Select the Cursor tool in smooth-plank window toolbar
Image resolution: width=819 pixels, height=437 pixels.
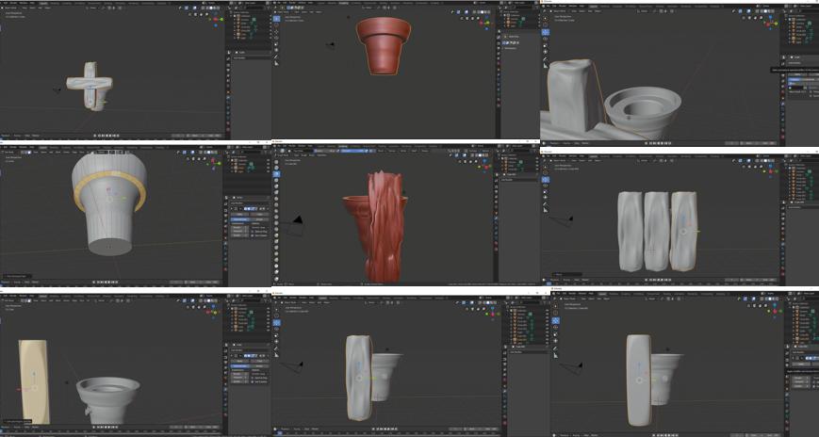pyautogui.click(x=555, y=313)
